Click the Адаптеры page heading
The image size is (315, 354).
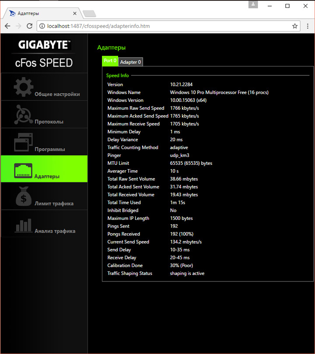pos(112,48)
